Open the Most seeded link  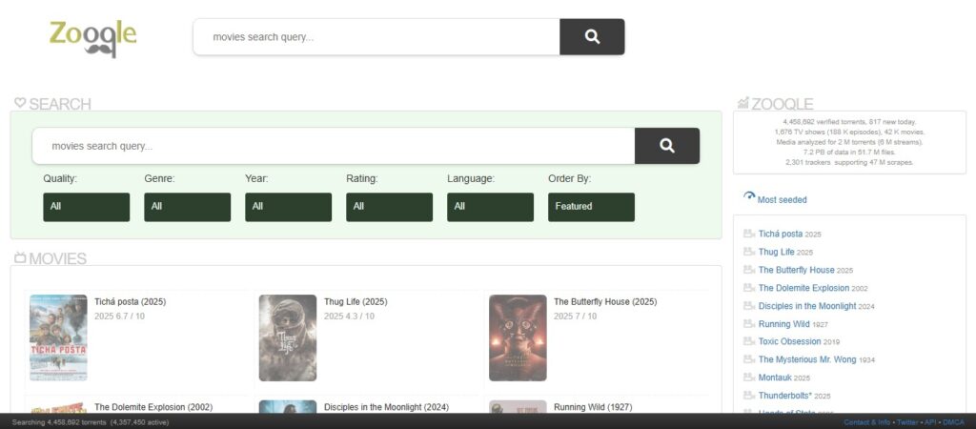coord(782,200)
